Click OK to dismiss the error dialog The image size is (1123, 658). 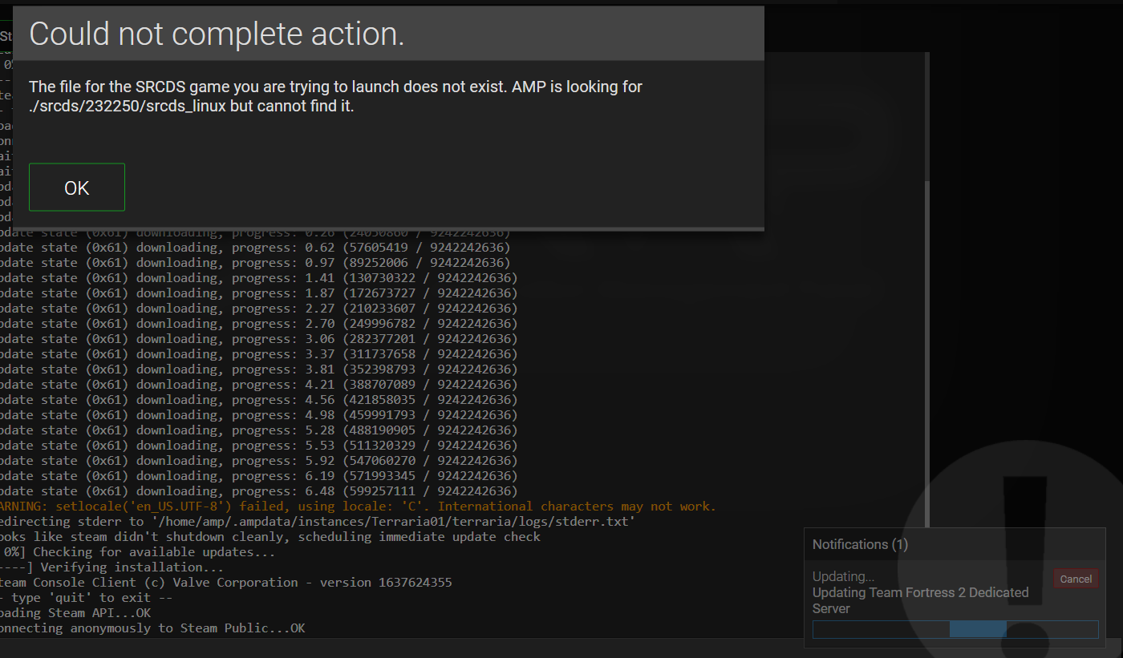77,188
